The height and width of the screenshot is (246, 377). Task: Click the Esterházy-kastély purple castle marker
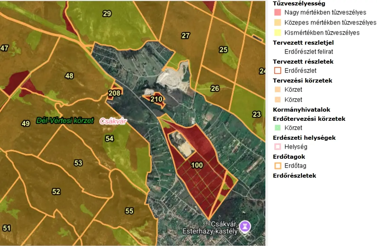pos(244,226)
